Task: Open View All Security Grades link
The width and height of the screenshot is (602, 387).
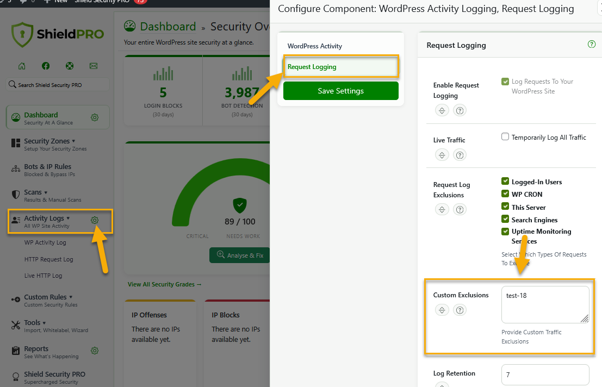Action: point(164,284)
